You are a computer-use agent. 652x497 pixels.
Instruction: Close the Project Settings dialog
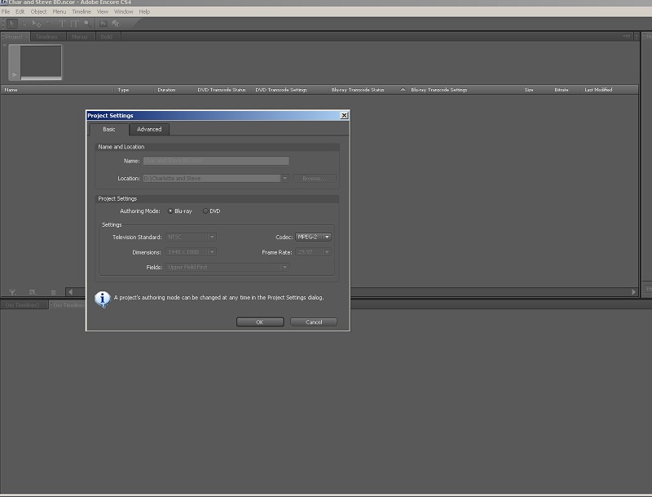point(344,116)
